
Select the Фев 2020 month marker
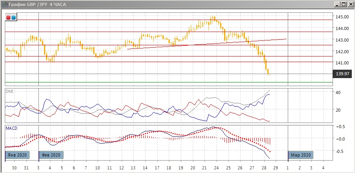[x=51, y=155]
